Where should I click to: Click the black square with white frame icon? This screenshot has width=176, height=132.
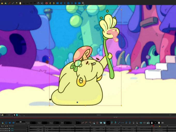[152, 123]
